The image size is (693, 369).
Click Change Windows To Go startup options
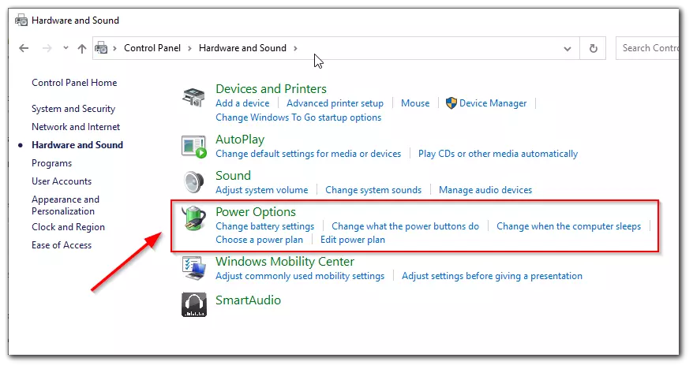[x=298, y=117]
